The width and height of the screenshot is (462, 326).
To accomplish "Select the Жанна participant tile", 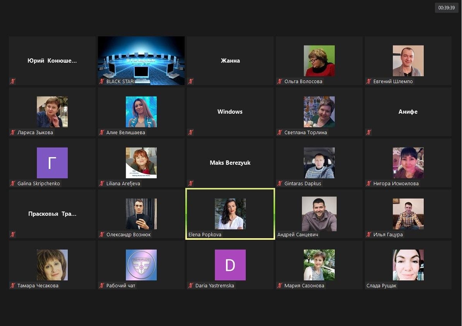I will [230, 61].
